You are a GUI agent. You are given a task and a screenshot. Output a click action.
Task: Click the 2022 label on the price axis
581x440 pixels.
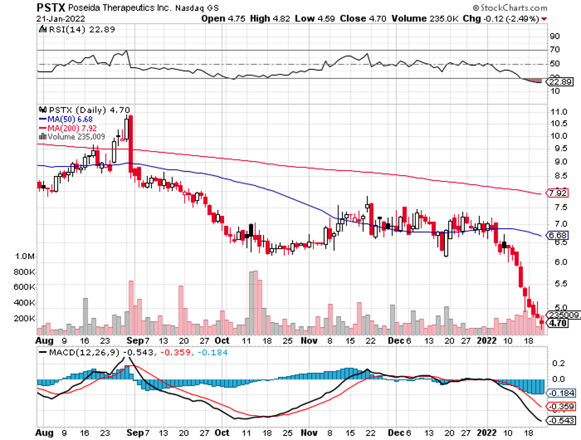[x=490, y=341]
